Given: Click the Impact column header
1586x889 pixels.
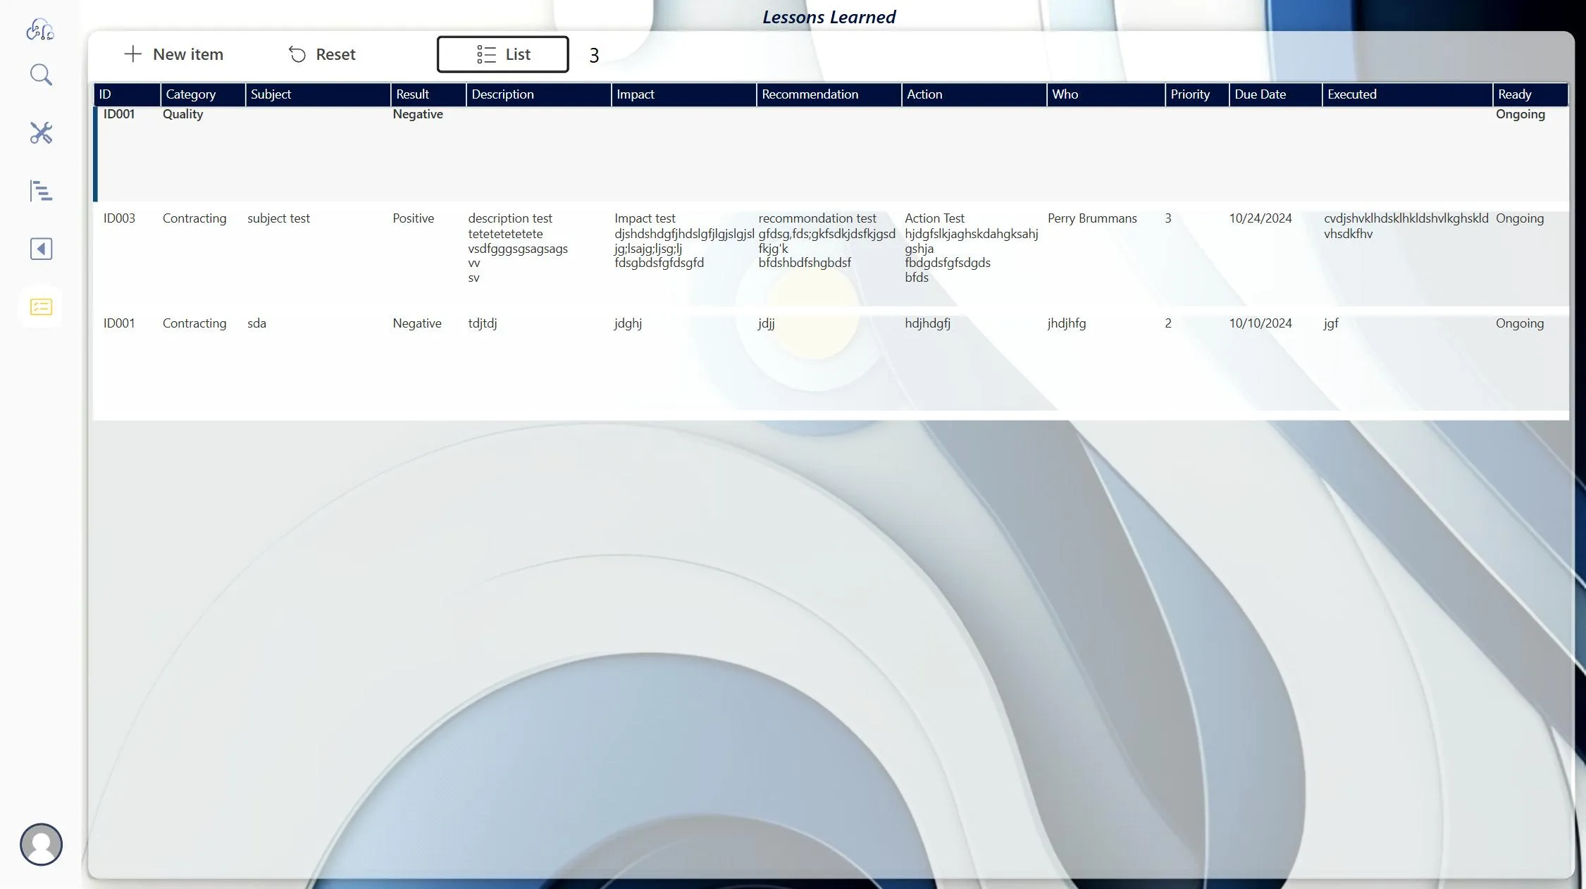Looking at the screenshot, I should click(683, 94).
